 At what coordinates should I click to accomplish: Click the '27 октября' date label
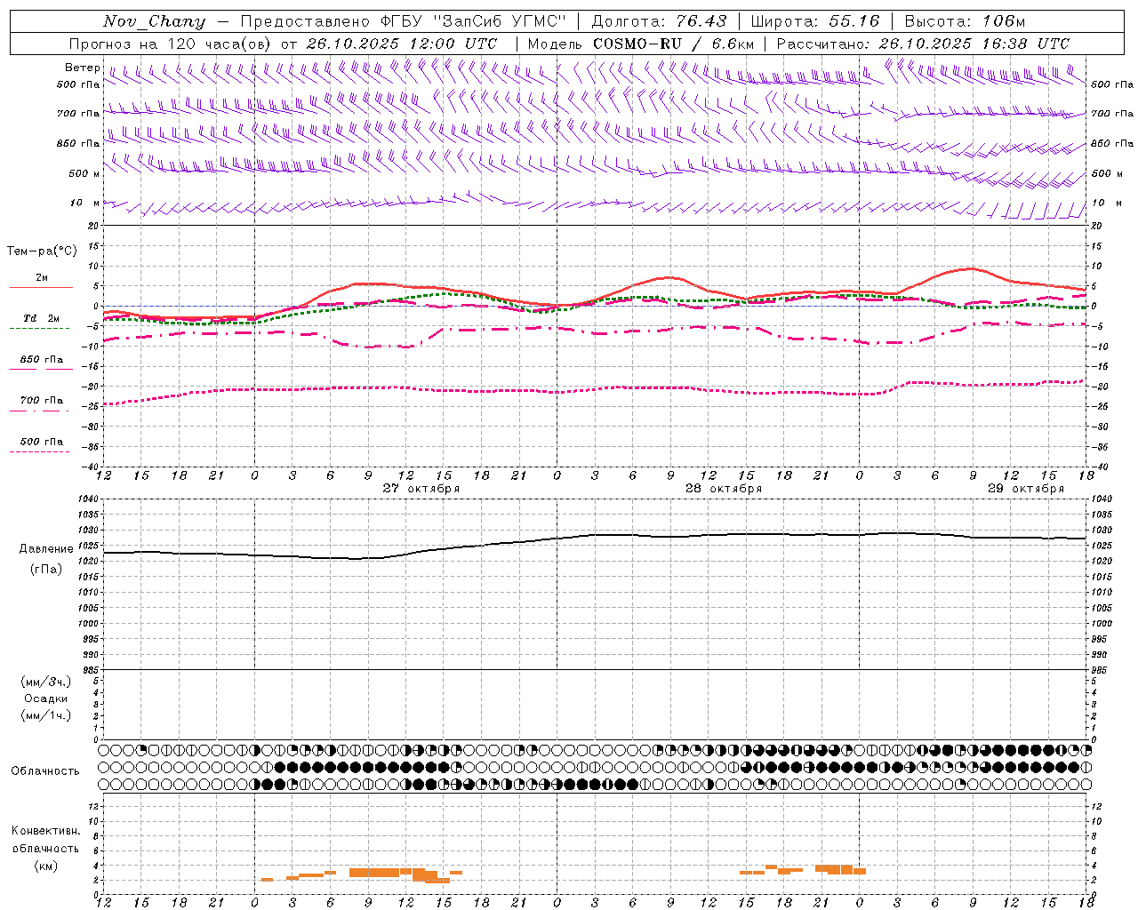coord(421,488)
